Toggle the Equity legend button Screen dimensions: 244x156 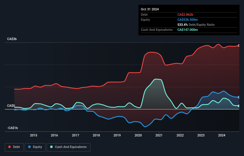coord(35,147)
